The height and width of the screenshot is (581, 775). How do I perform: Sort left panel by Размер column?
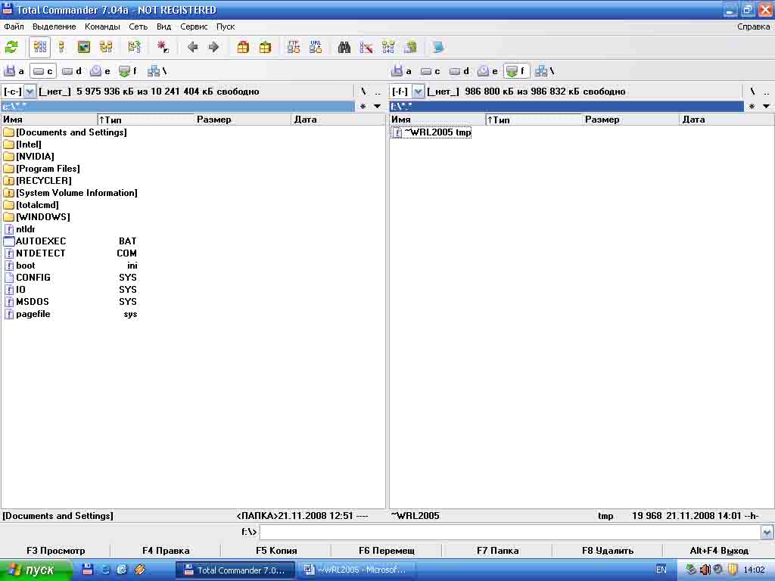click(x=243, y=120)
